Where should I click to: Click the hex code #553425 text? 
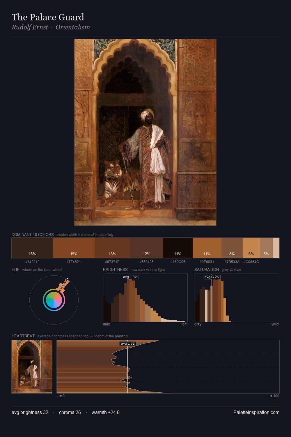click(146, 262)
